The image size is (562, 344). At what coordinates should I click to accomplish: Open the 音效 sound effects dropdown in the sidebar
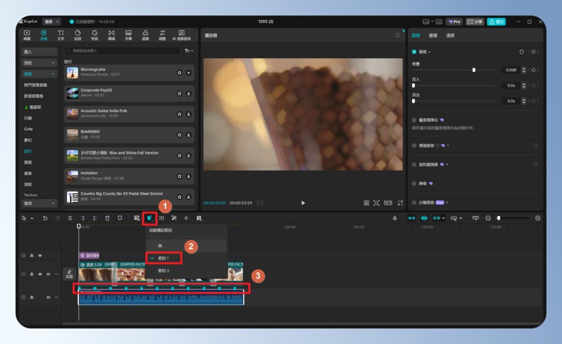pos(40,203)
